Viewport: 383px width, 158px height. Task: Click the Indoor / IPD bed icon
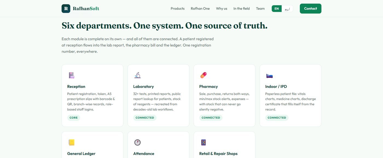(x=269, y=76)
